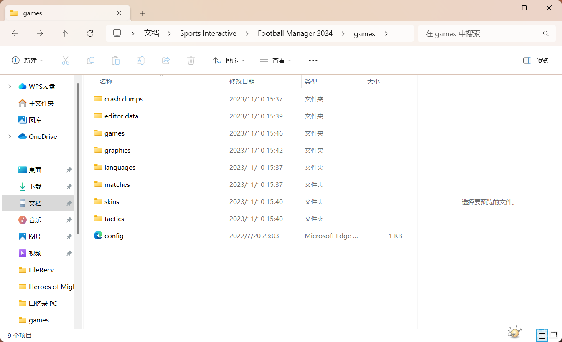
Task: Sort by 名称 column header
Action: [106, 82]
